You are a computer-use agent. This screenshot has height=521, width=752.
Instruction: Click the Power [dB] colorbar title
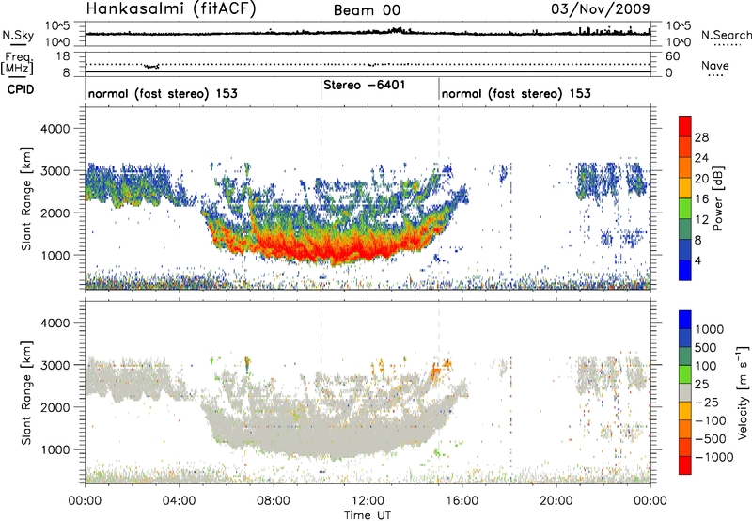[x=717, y=198]
